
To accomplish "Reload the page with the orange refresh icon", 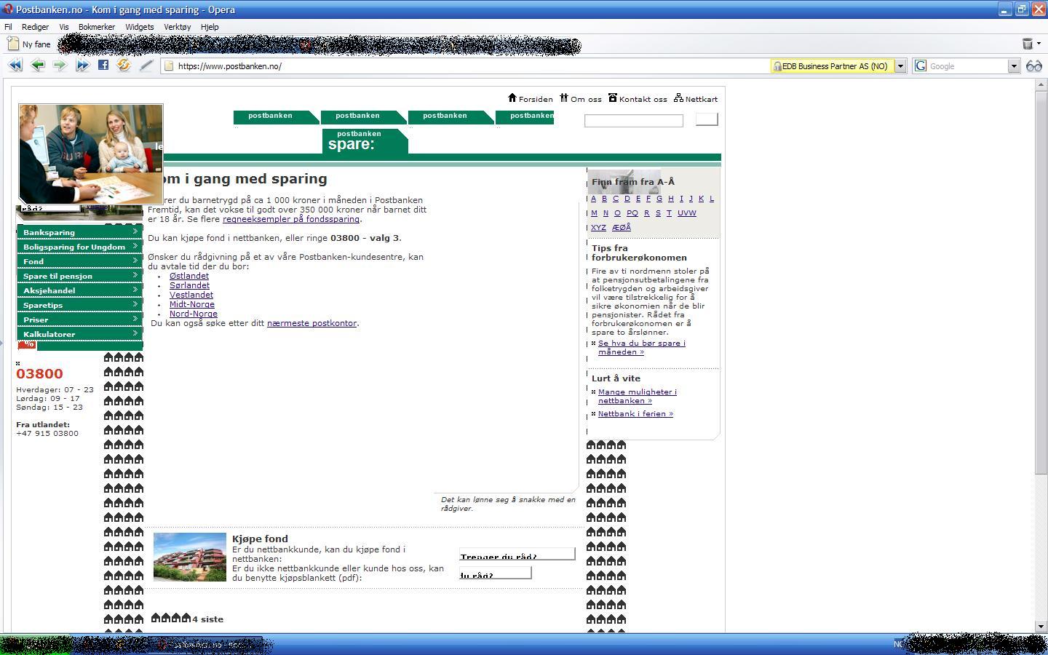I will 124,65.
